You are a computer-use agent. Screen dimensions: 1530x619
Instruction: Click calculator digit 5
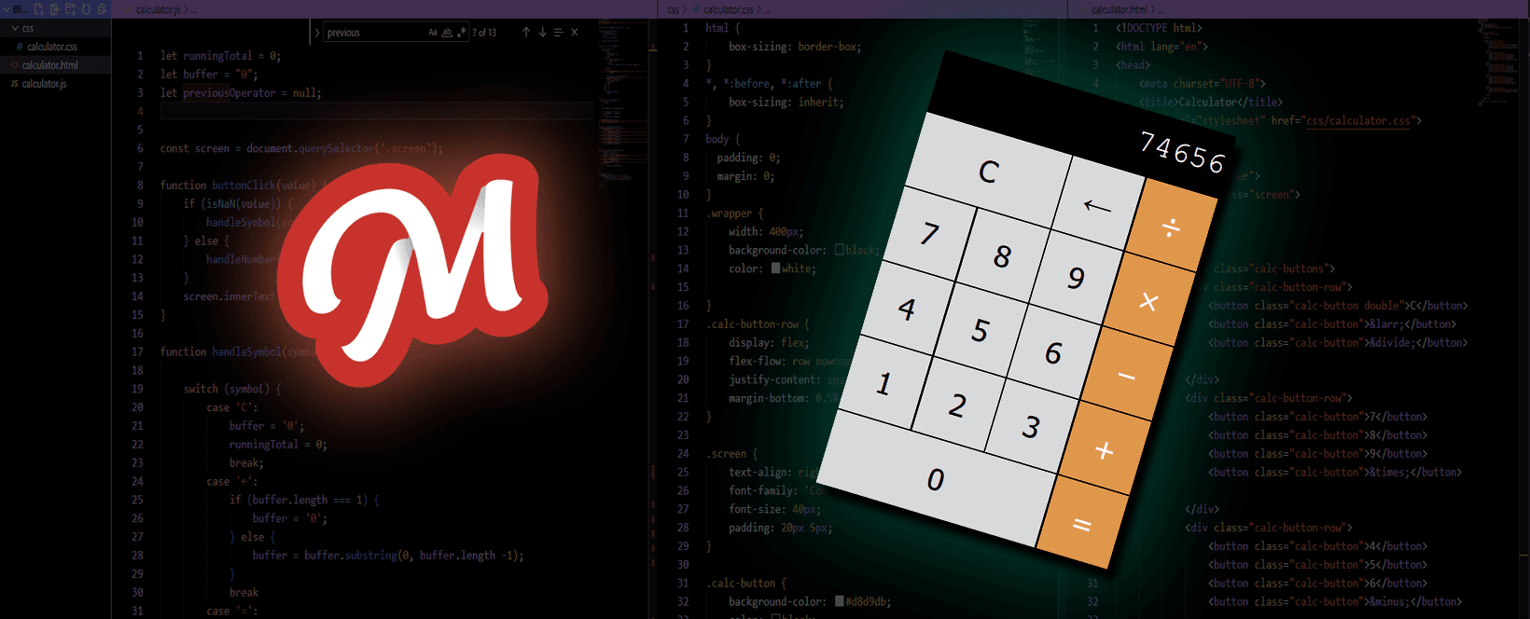coord(980,331)
